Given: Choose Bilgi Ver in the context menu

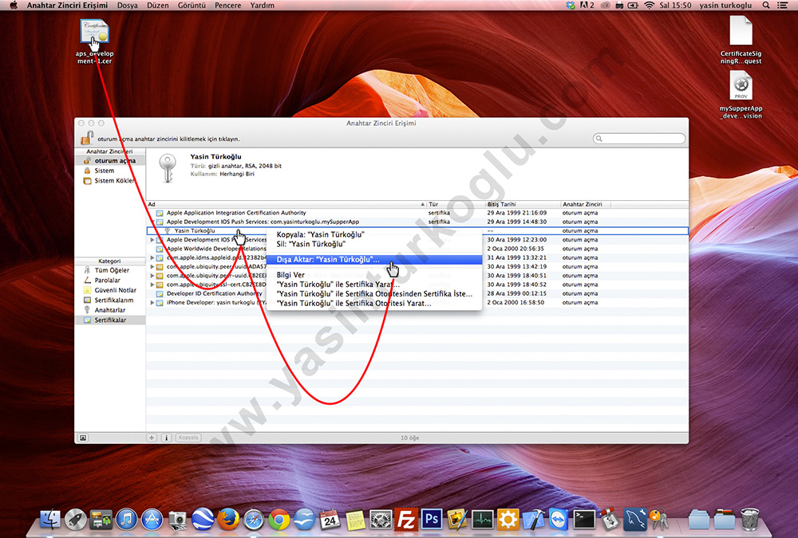Looking at the screenshot, I should [374, 275].
